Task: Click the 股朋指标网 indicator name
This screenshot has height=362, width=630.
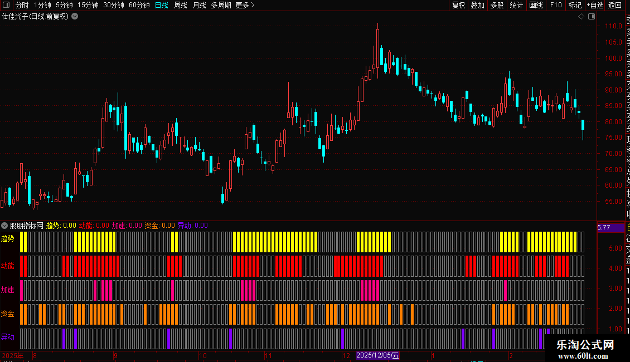Action: [27, 226]
